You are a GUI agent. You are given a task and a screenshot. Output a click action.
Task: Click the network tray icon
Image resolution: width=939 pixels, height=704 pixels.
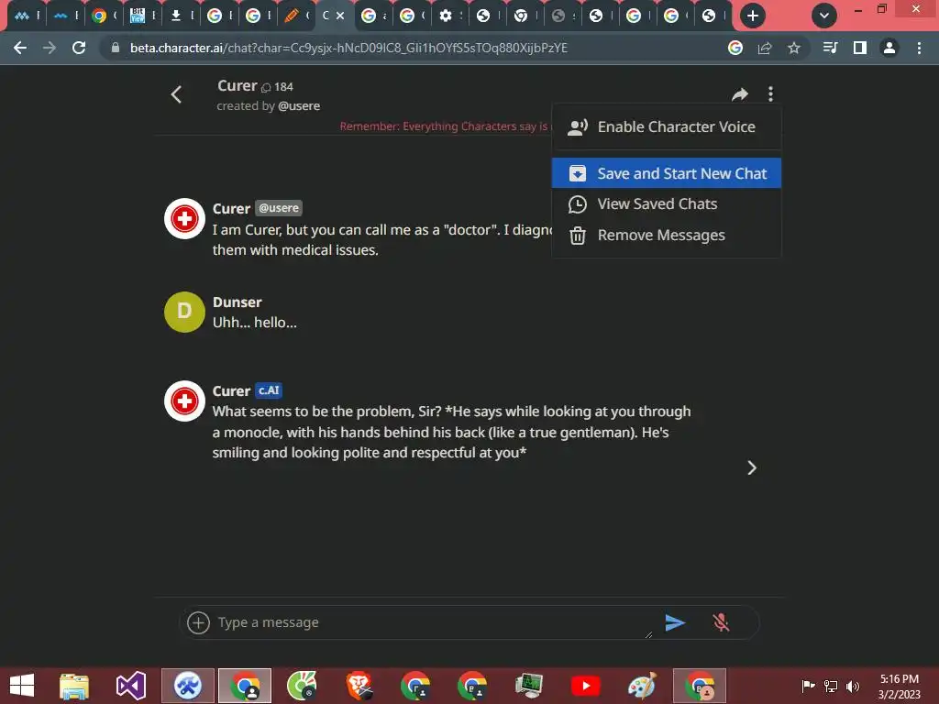(x=831, y=686)
